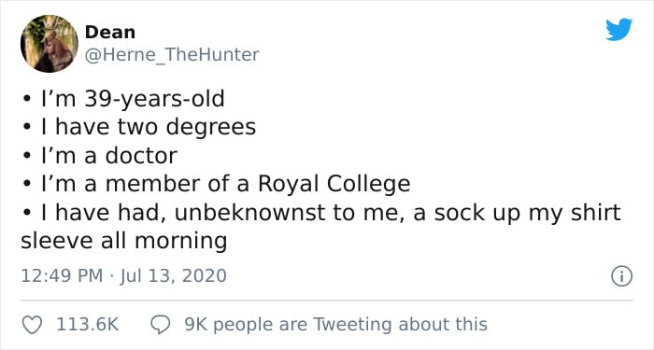Click the display name Dean
Image resolution: width=654 pixels, height=350 pixels.
[x=110, y=33]
